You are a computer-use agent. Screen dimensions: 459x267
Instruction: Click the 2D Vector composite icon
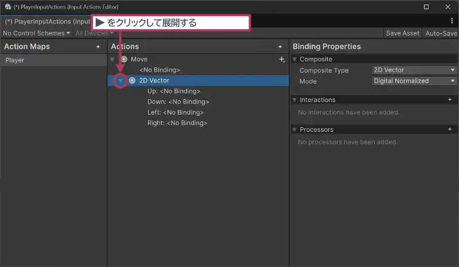(x=132, y=81)
